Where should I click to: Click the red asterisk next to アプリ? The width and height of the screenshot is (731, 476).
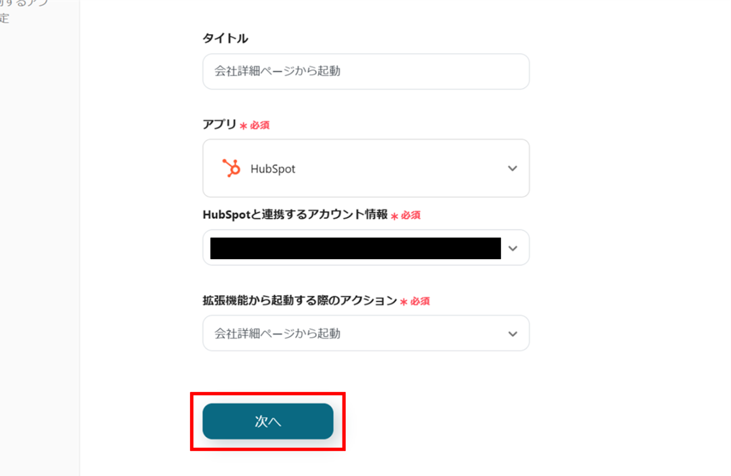[243, 126]
